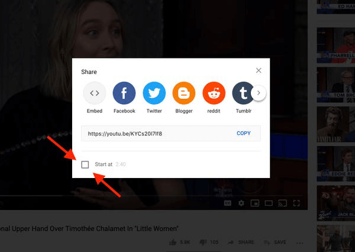
Task: Choose the Tumblr share icon
Action: point(242,93)
